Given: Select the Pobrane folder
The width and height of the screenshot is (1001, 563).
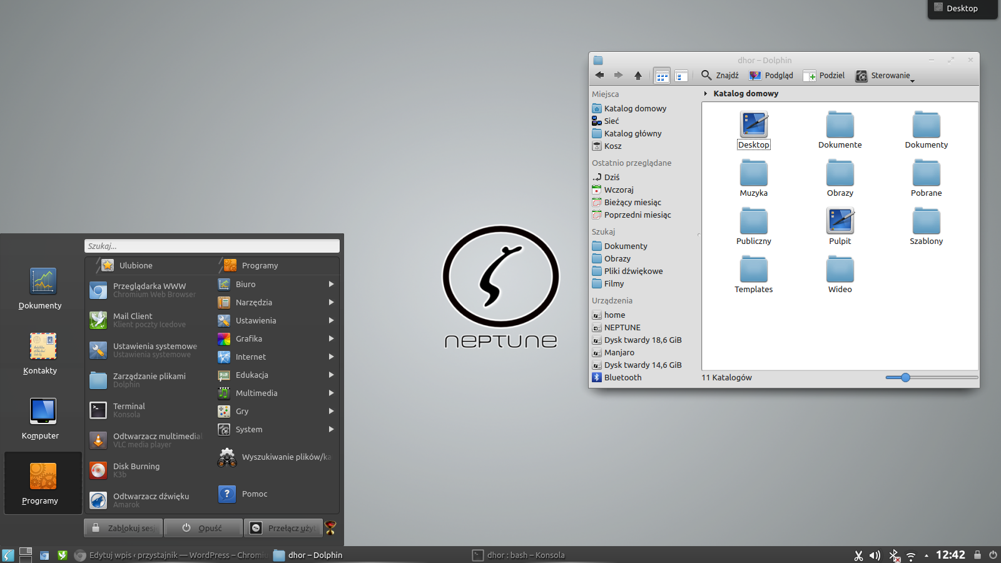Looking at the screenshot, I should coord(927,178).
